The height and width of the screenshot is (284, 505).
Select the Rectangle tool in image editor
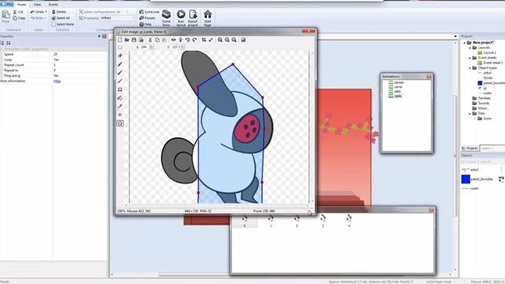120,89
